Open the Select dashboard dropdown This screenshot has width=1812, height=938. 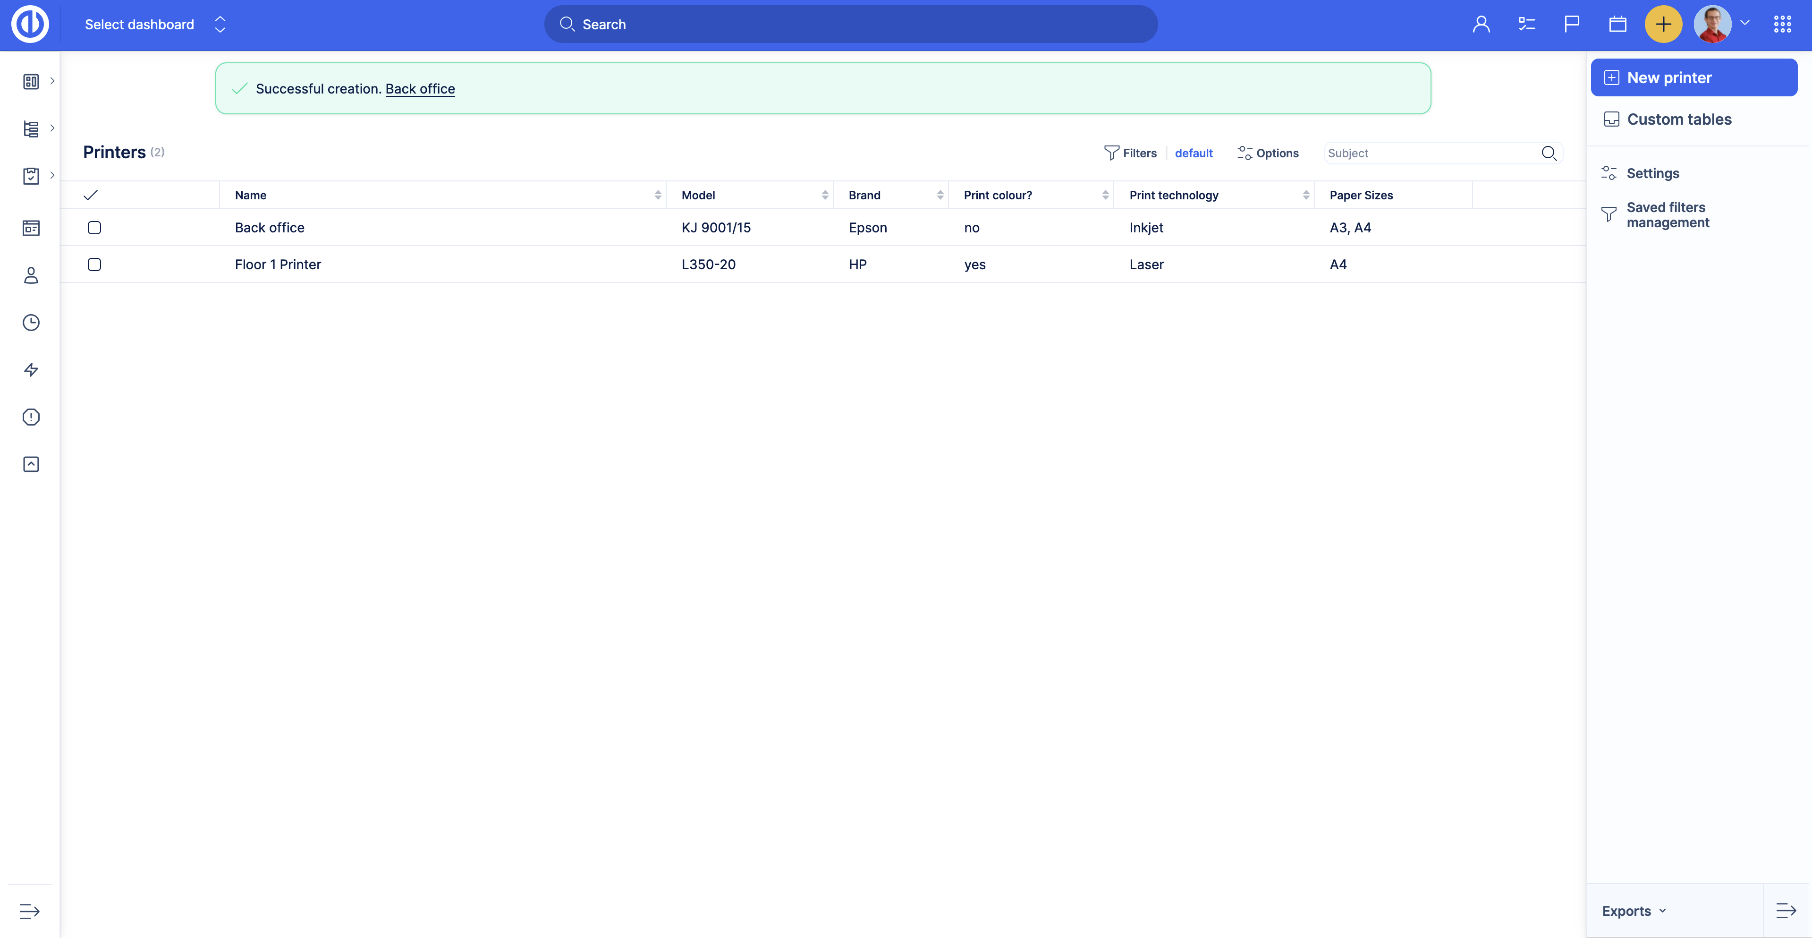[155, 25]
